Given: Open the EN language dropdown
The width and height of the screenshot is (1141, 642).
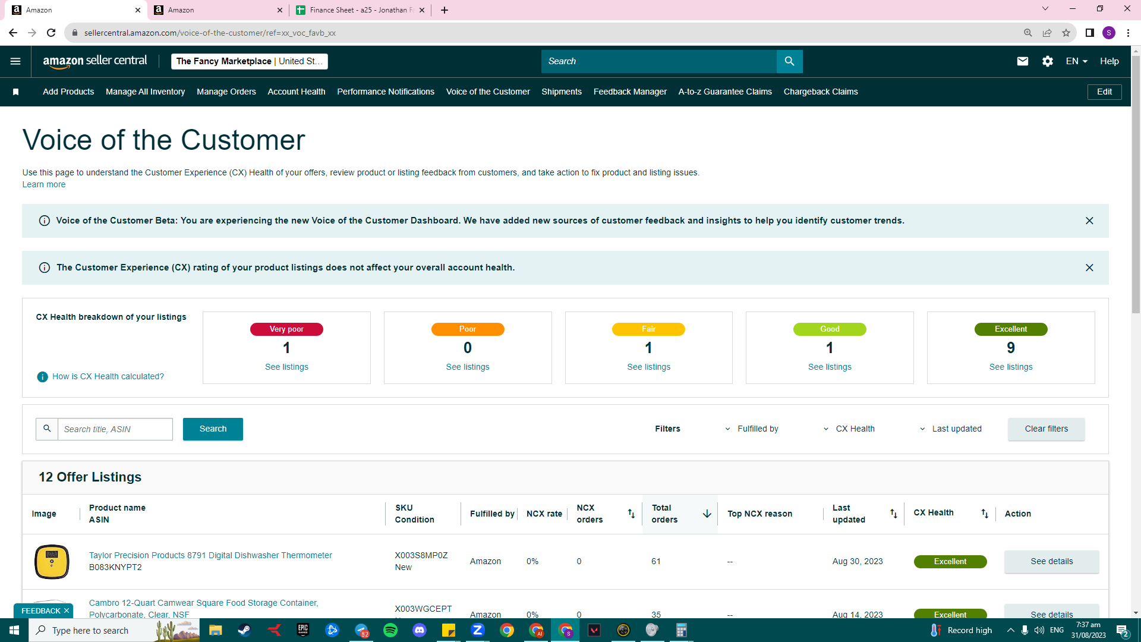Looking at the screenshot, I should (x=1076, y=61).
